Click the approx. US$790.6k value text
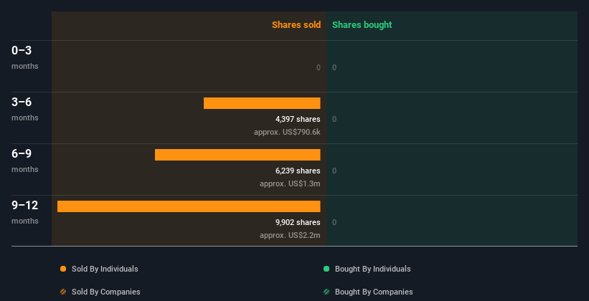Image resolution: width=589 pixels, height=301 pixels. tap(287, 132)
